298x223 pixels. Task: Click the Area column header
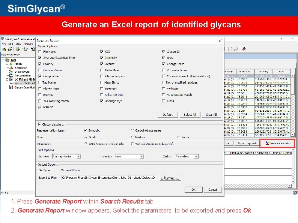(x=281, y=72)
